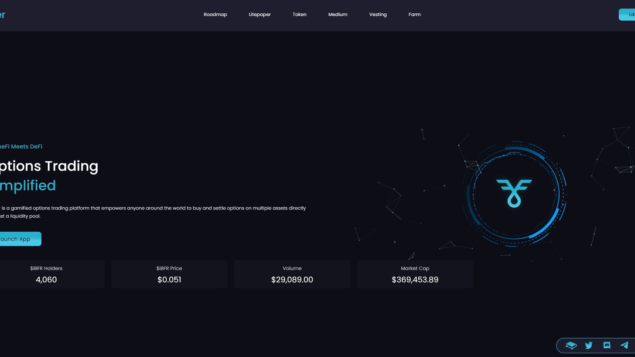Click the Telegram paper plane icon
635x357 pixels.
click(624, 346)
